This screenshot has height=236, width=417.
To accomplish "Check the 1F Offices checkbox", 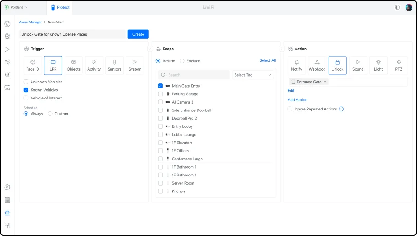I will coord(160,151).
